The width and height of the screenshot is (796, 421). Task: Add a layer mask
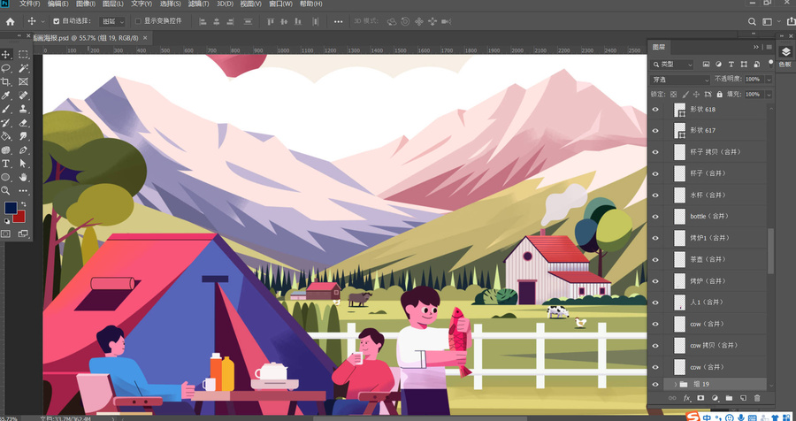click(x=701, y=398)
